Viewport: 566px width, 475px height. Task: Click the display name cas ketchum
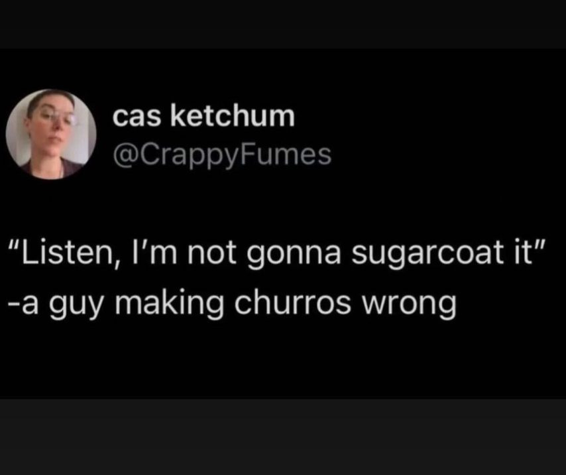[203, 116]
